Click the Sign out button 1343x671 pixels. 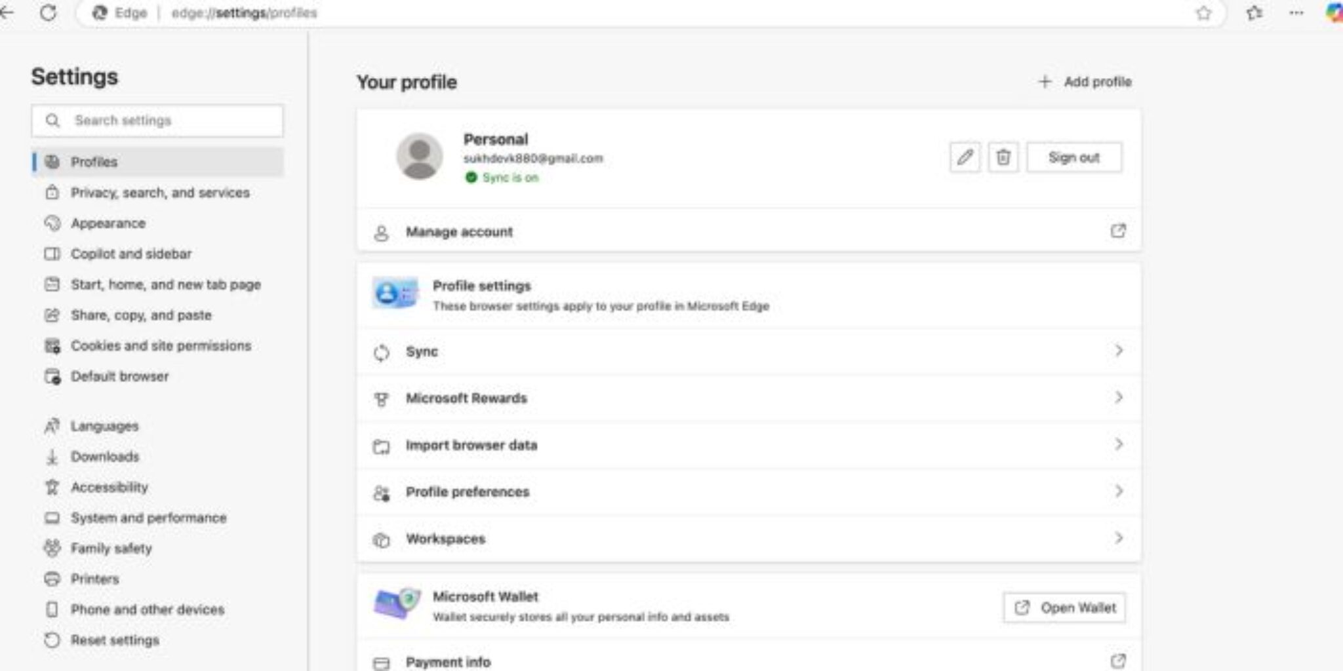click(1074, 157)
